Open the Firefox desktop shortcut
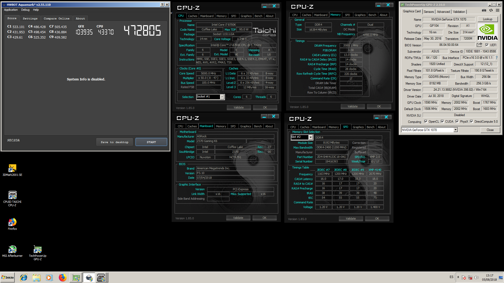The width and height of the screenshot is (504, 283). point(12,224)
